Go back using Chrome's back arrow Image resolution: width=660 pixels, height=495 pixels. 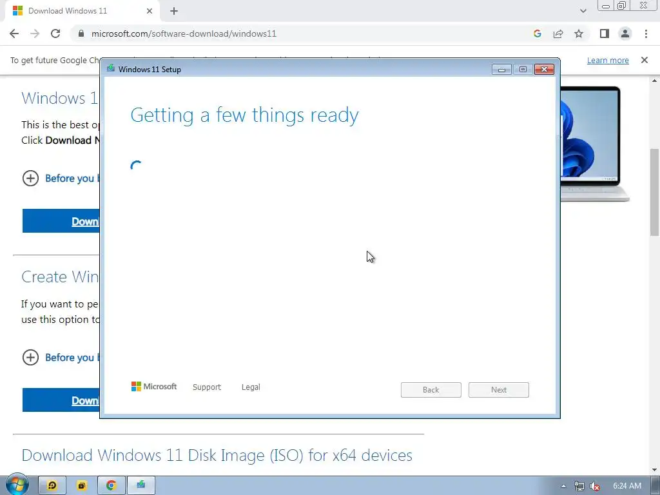coord(14,34)
